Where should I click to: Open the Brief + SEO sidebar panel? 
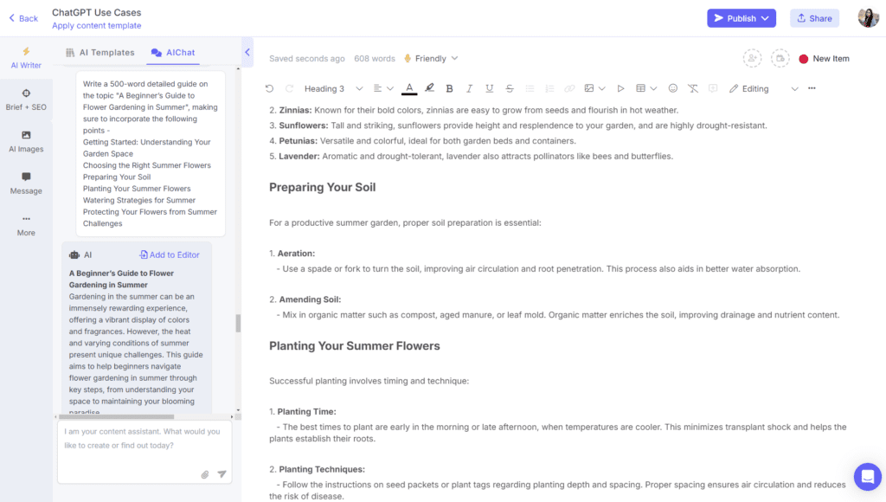pos(26,100)
